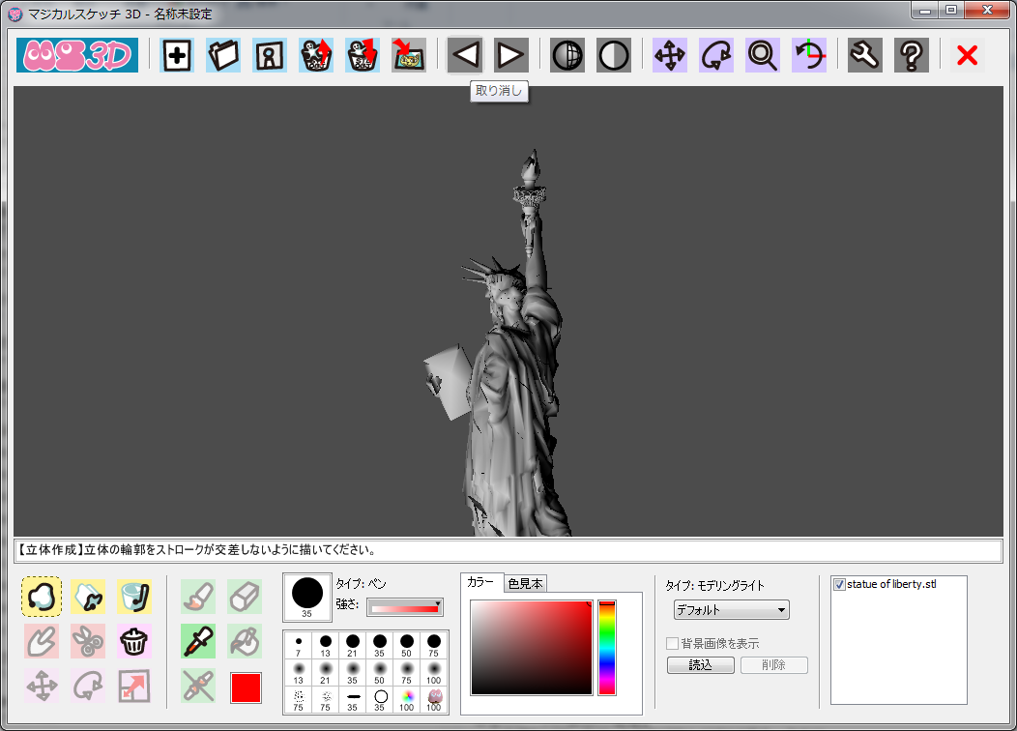Screen dimensions: 1017x731
Task: Click the Undo (取り消し) left arrow
Action: coord(465,56)
